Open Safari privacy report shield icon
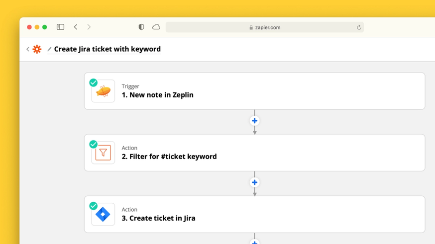435x244 pixels. pyautogui.click(x=141, y=27)
